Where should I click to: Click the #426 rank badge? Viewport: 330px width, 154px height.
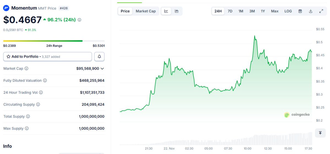64,9
